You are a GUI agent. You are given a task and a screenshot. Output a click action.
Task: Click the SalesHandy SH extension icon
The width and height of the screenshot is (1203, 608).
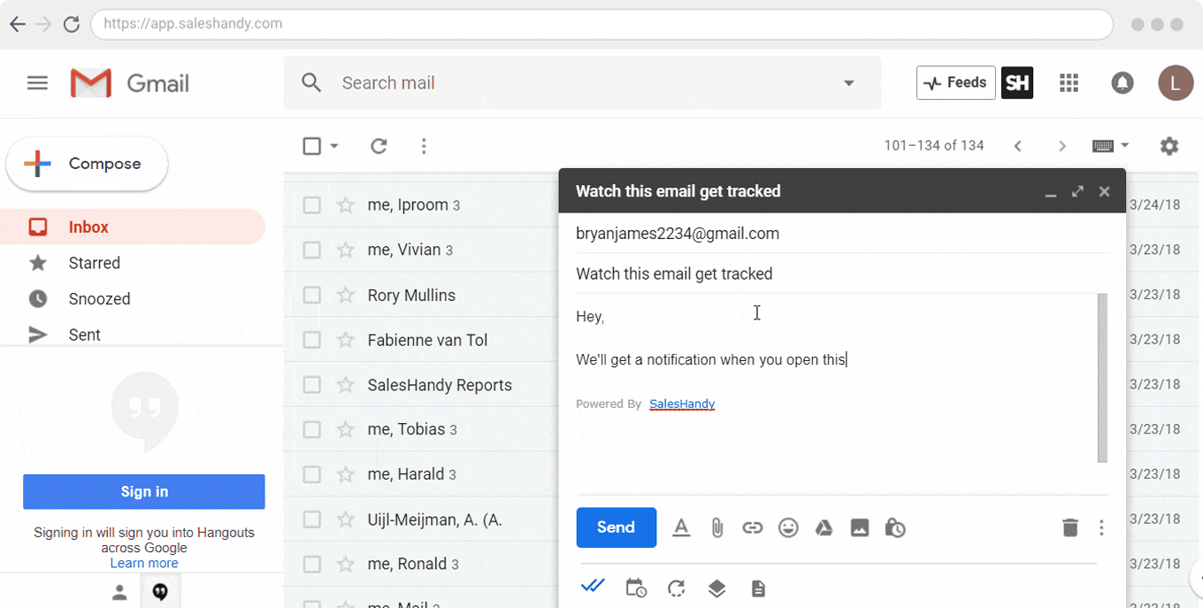(1017, 83)
